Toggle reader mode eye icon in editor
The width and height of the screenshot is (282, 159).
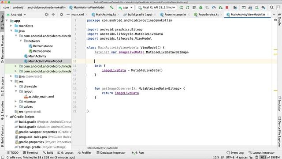(275, 20)
